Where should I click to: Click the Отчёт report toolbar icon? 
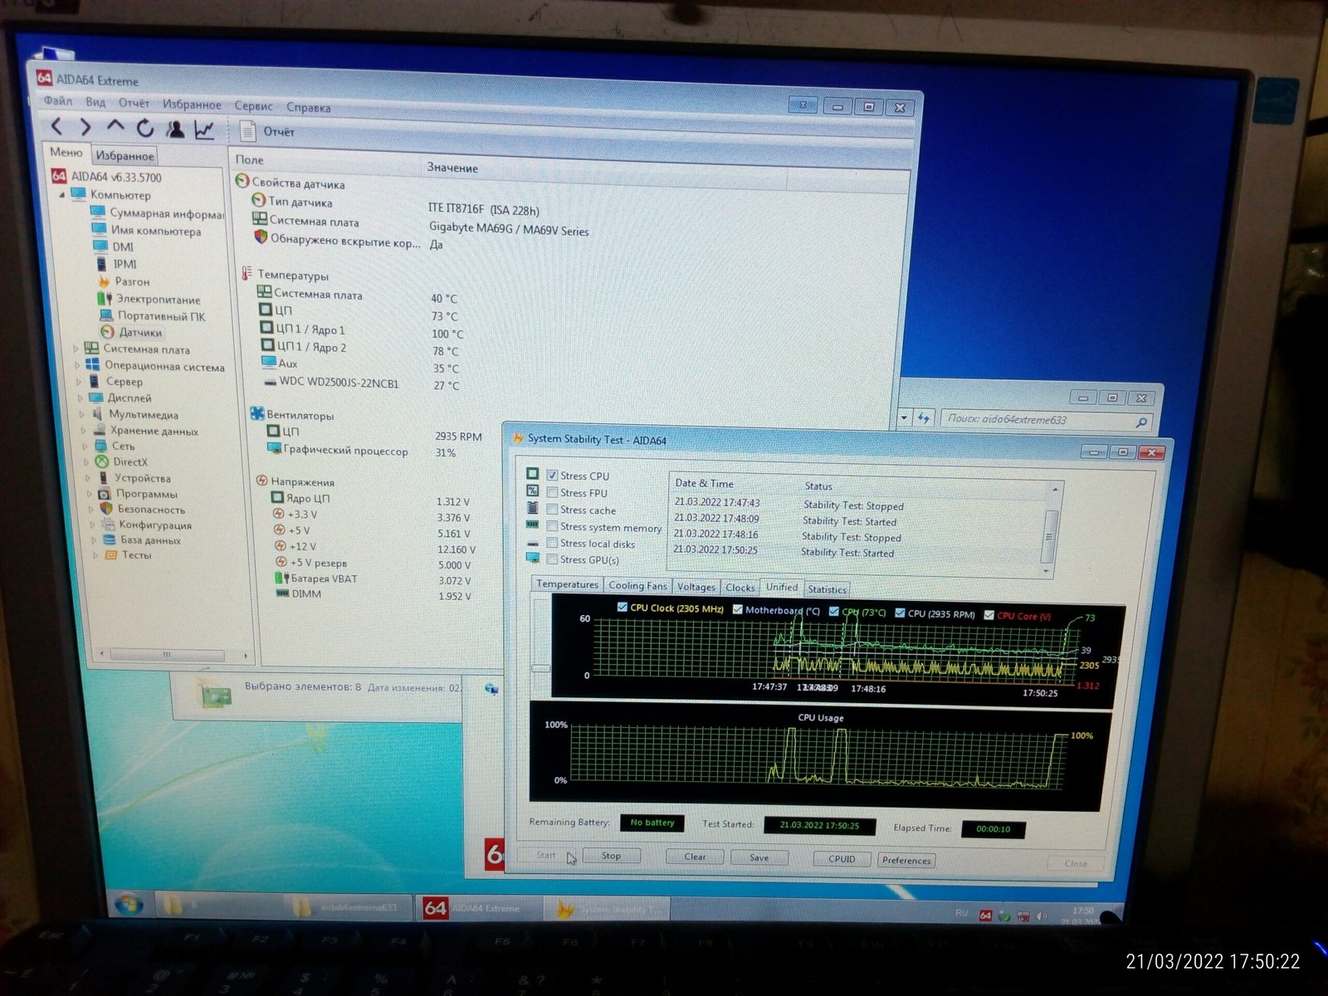click(247, 131)
